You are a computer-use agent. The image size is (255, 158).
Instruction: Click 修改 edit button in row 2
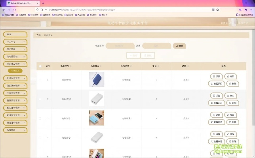[x=230, y=96]
